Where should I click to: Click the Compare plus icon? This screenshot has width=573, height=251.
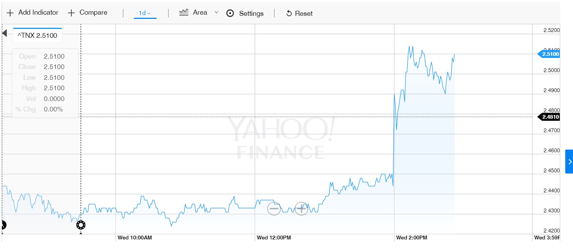click(x=71, y=13)
